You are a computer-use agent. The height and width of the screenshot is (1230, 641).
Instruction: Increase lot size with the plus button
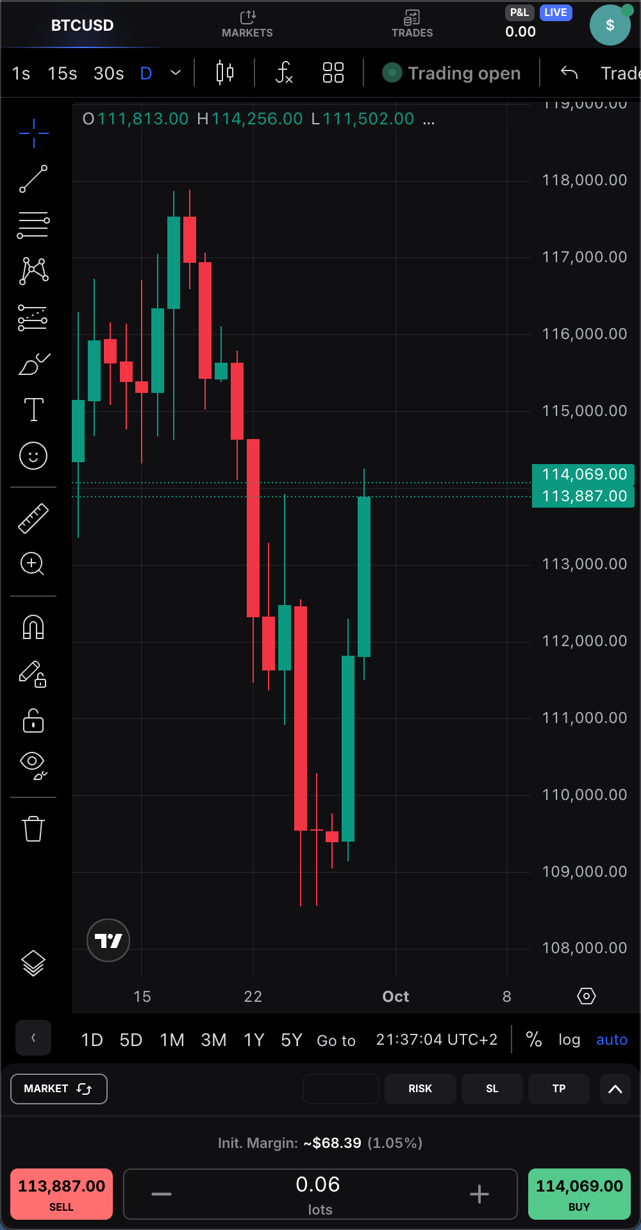coord(479,1193)
